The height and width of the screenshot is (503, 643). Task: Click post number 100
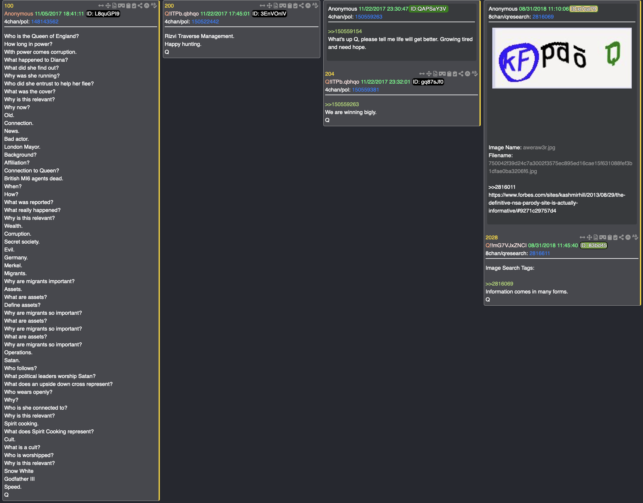click(x=9, y=6)
